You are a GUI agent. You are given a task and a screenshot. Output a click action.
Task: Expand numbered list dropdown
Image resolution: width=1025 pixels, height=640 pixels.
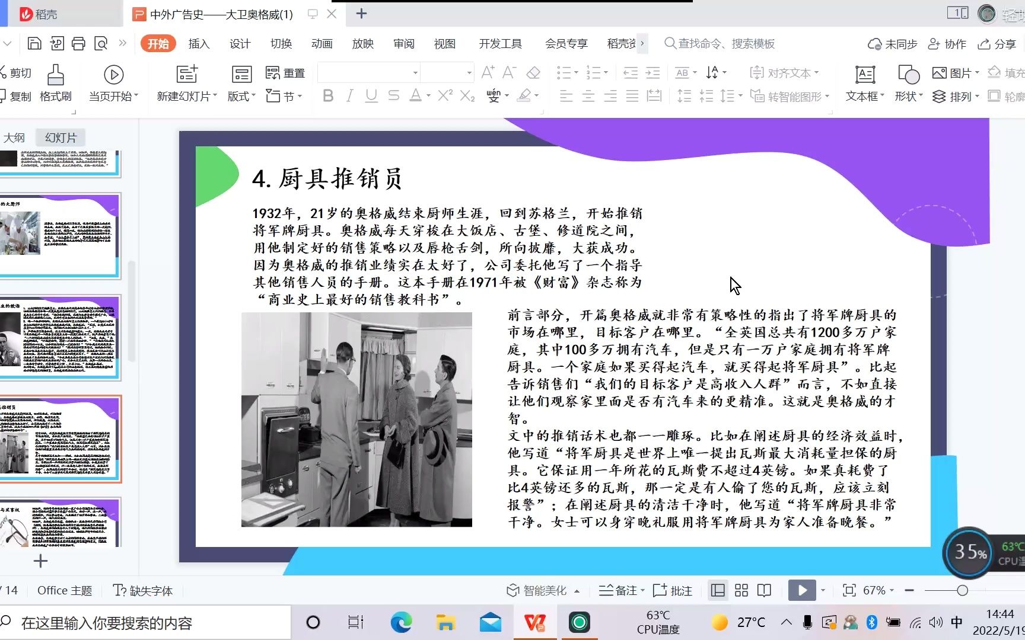[x=606, y=73]
